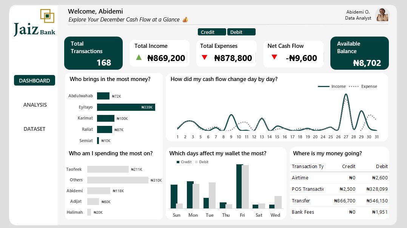
Task: Click the Total Expenses value ₦878,800
Action: [233, 58]
